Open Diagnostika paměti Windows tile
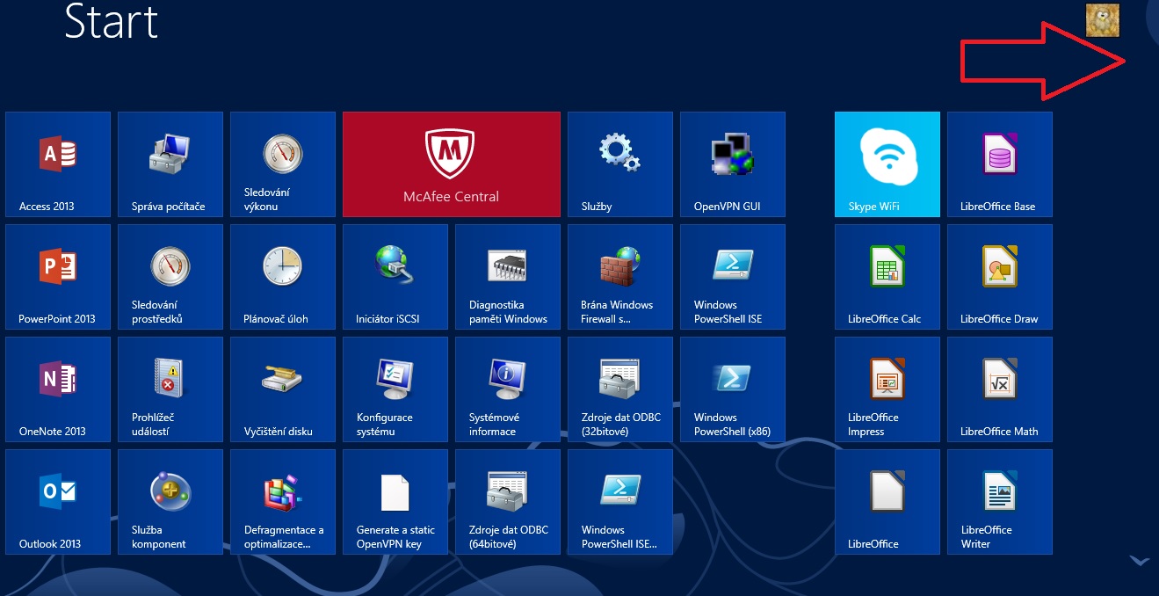The image size is (1159, 596). pyautogui.click(x=508, y=277)
